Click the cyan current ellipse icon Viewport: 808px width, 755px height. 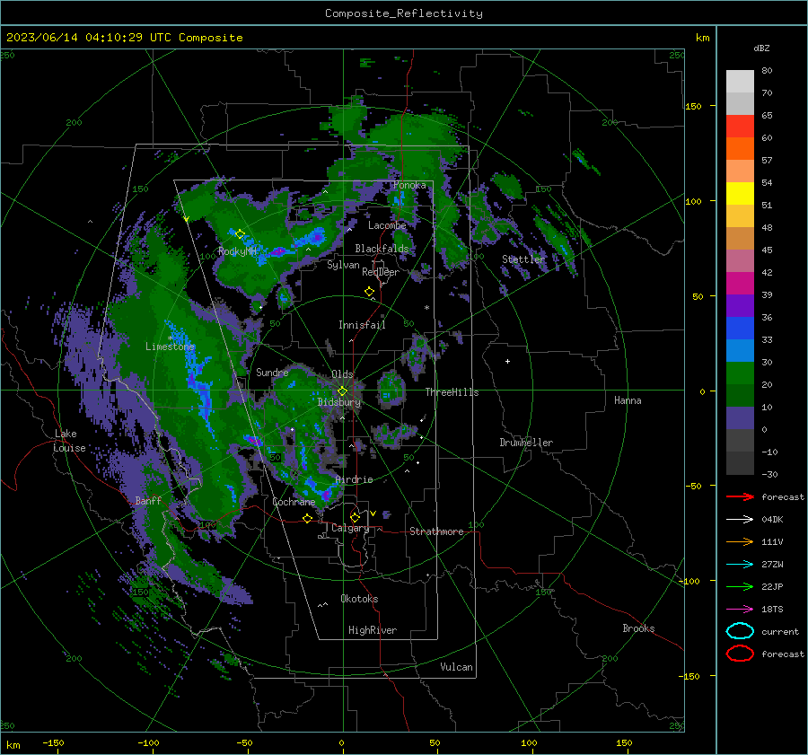click(740, 631)
